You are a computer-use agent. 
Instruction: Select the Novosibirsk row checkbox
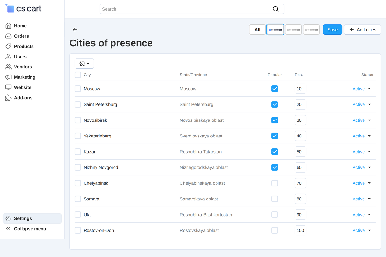[x=78, y=120]
